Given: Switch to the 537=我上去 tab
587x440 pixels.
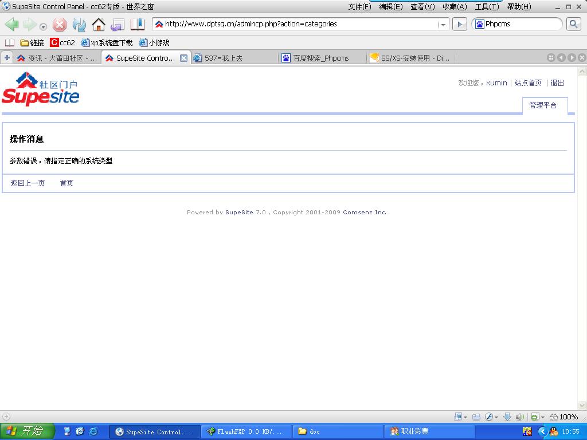Looking at the screenshot, I should pyautogui.click(x=235, y=58).
